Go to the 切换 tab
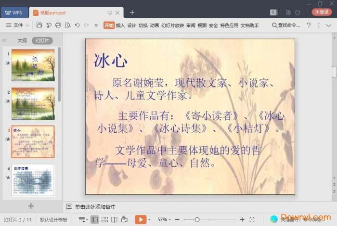The height and width of the screenshot is (226, 337). pyautogui.click(x=143, y=25)
